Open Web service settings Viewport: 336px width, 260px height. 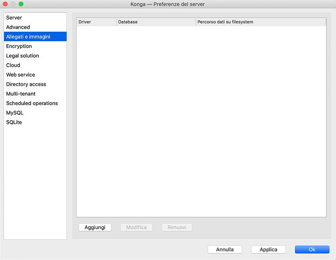pos(21,75)
